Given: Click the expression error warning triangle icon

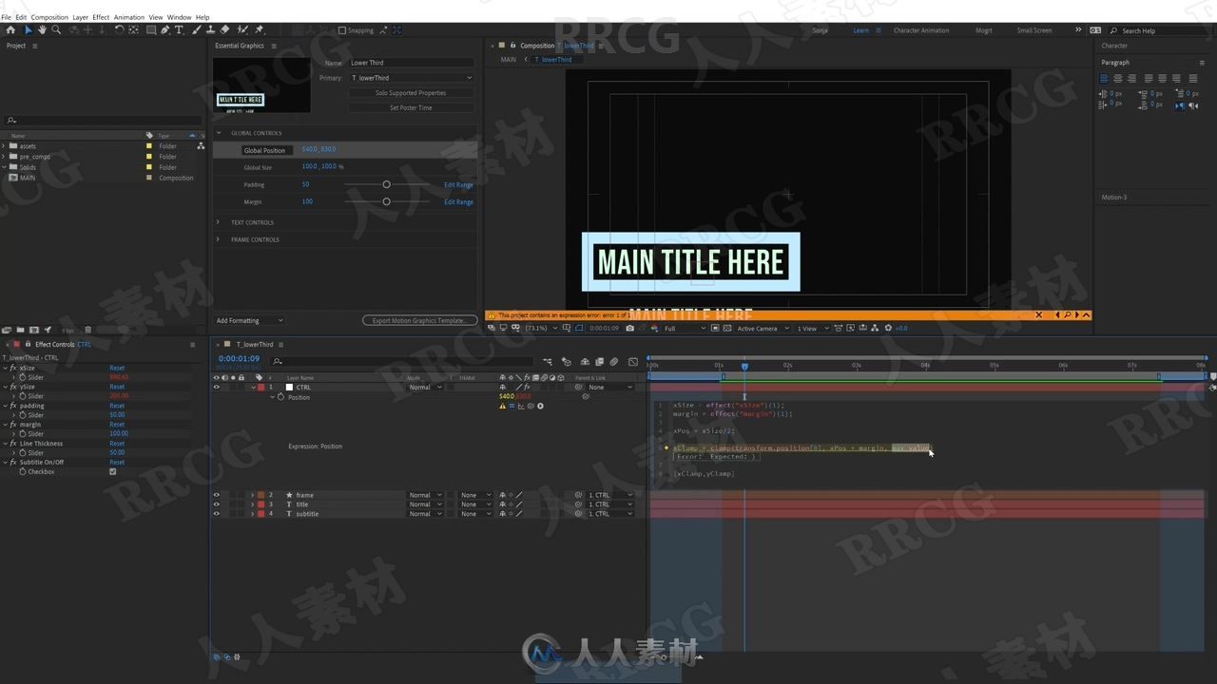Looking at the screenshot, I should (503, 407).
